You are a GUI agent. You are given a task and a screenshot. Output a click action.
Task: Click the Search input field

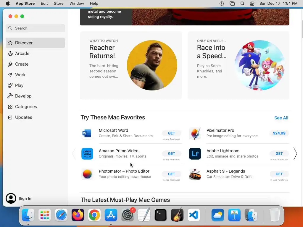35,28
